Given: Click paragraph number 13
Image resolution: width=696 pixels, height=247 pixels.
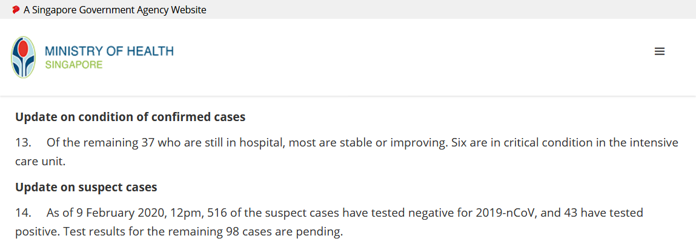Looking at the screenshot, I should [x=24, y=143].
